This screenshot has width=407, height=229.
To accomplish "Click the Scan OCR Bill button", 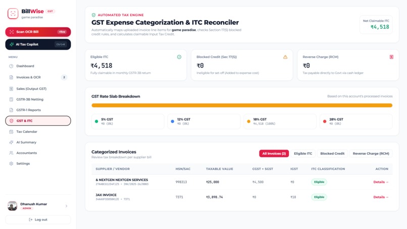I will click(x=38, y=32).
